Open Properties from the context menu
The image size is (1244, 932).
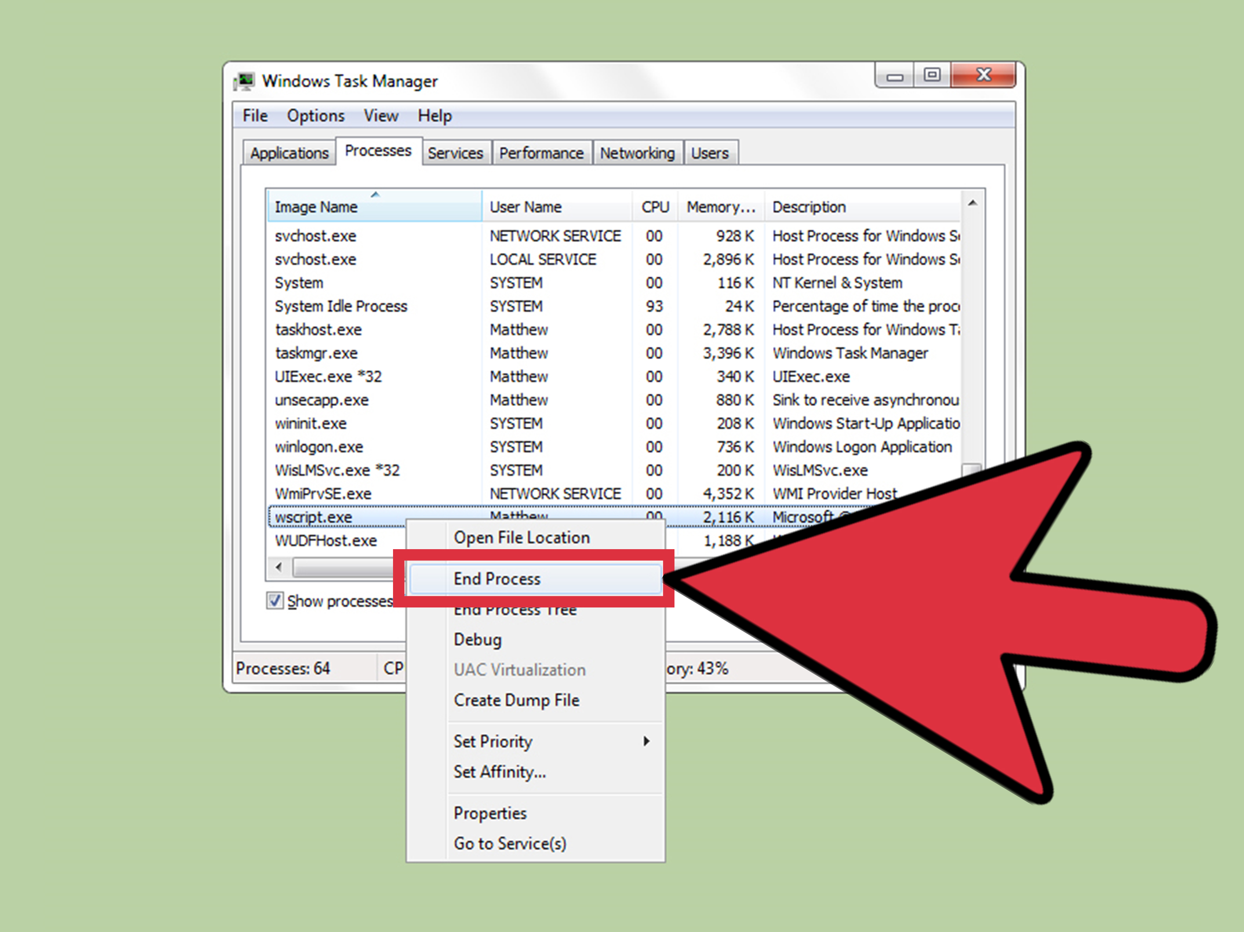(x=490, y=813)
